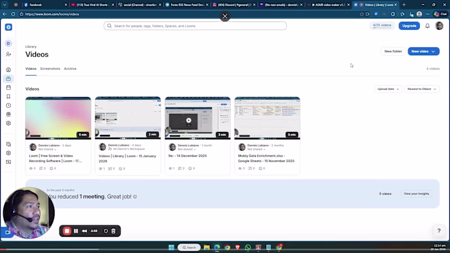Viewport: 450px width, 253px height.
Task: Expand Not shared on the 2 days video
Action: pos(47,149)
